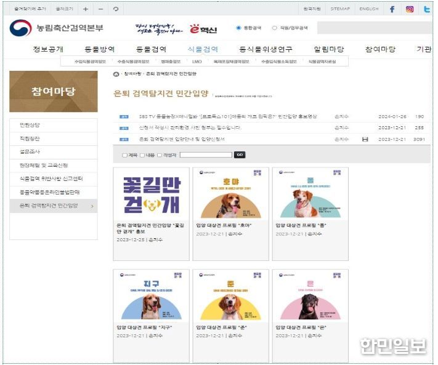Open the LMO submenu item
The height and width of the screenshot is (365, 438).
pyautogui.click(x=197, y=62)
